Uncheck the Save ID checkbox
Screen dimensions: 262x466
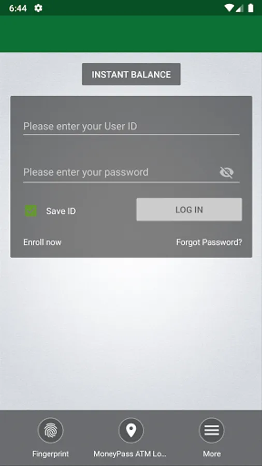[x=31, y=211]
